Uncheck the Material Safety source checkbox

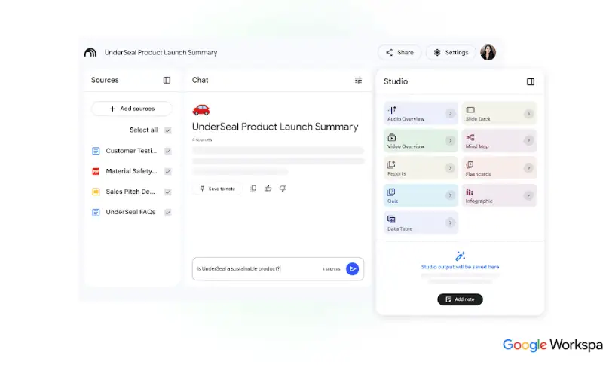tap(167, 171)
